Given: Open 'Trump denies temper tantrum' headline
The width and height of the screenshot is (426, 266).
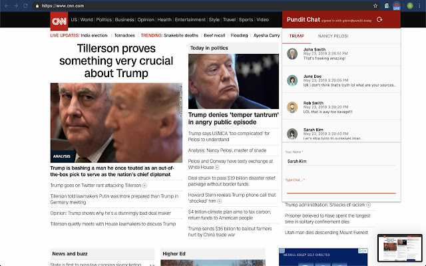Looking at the screenshot, I should coord(234,118).
